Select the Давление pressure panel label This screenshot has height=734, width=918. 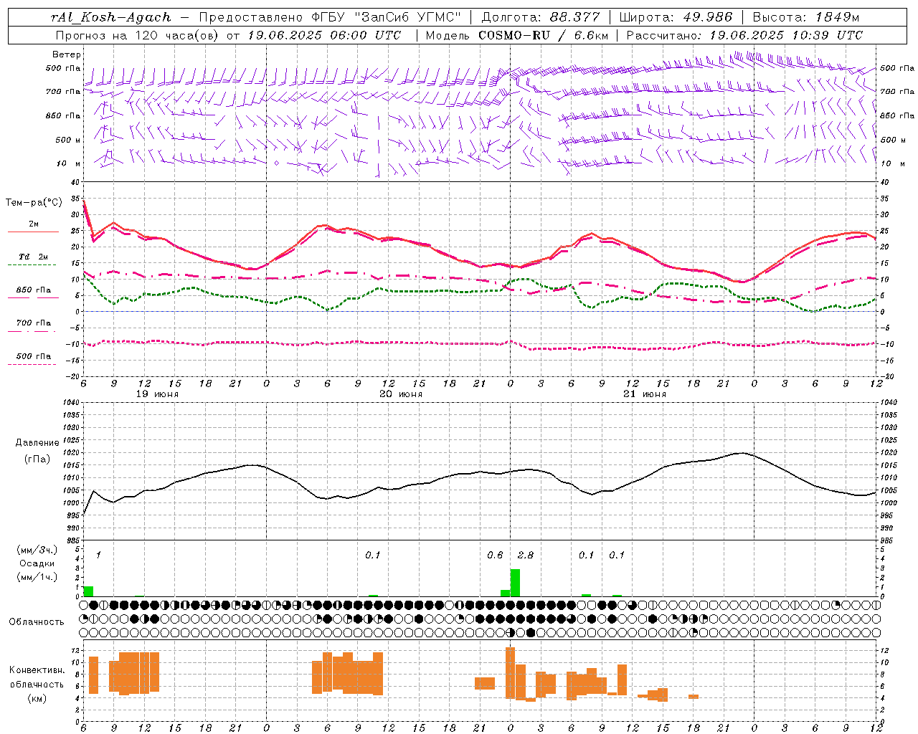pos(37,443)
